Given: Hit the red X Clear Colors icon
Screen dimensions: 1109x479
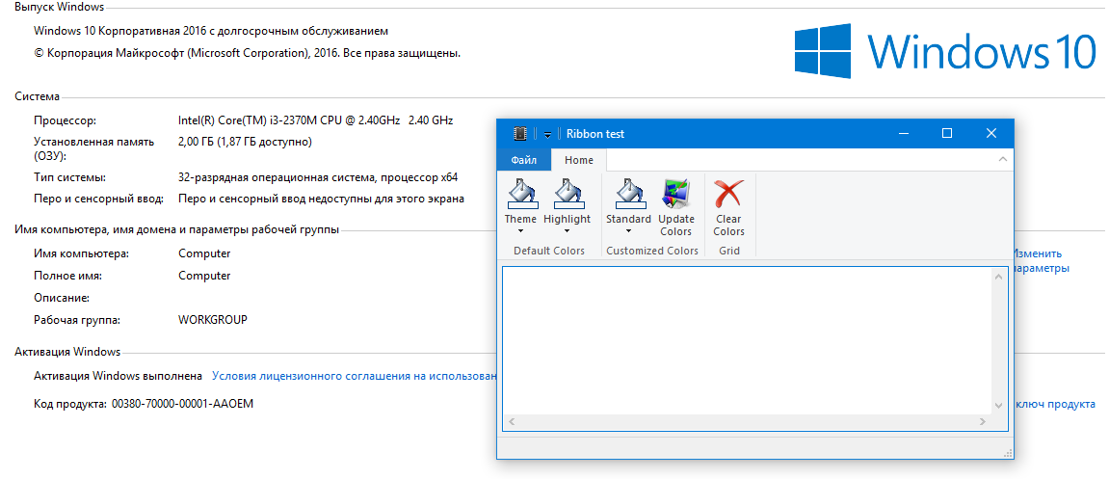Looking at the screenshot, I should pos(728,195).
